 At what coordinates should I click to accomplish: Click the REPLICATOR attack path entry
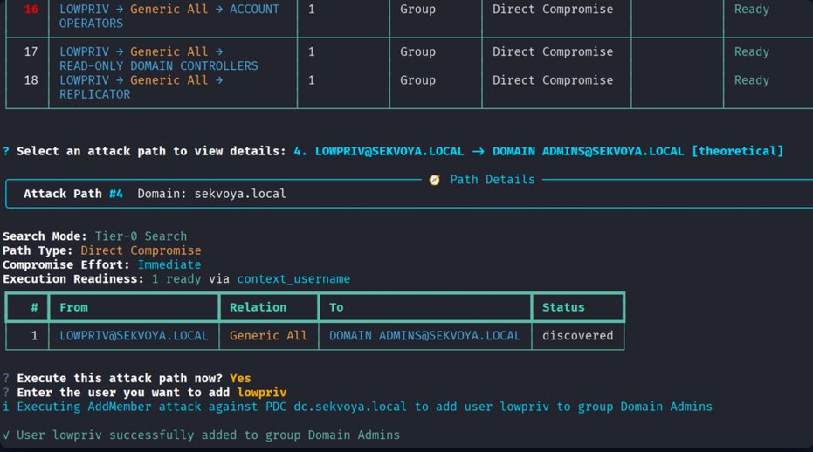[141, 87]
